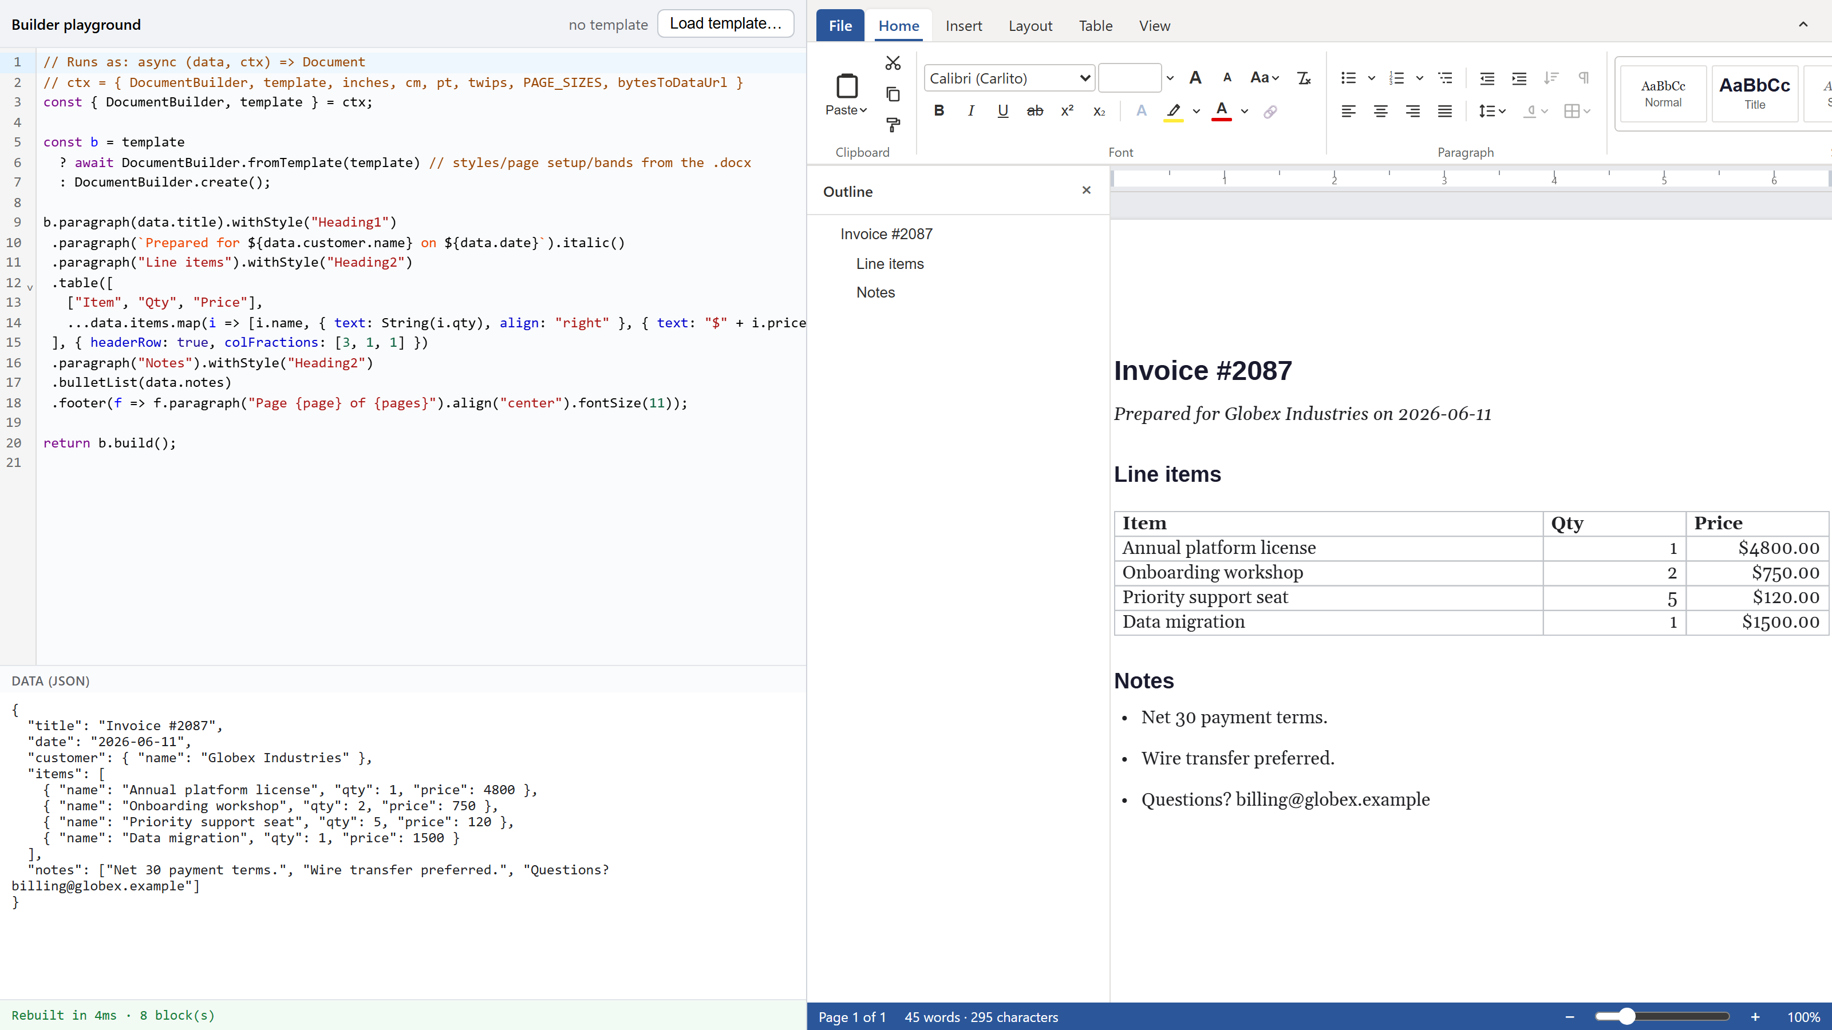1832x1030 pixels.
Task: Toggle show paragraph marks pilcrow
Action: click(1583, 77)
